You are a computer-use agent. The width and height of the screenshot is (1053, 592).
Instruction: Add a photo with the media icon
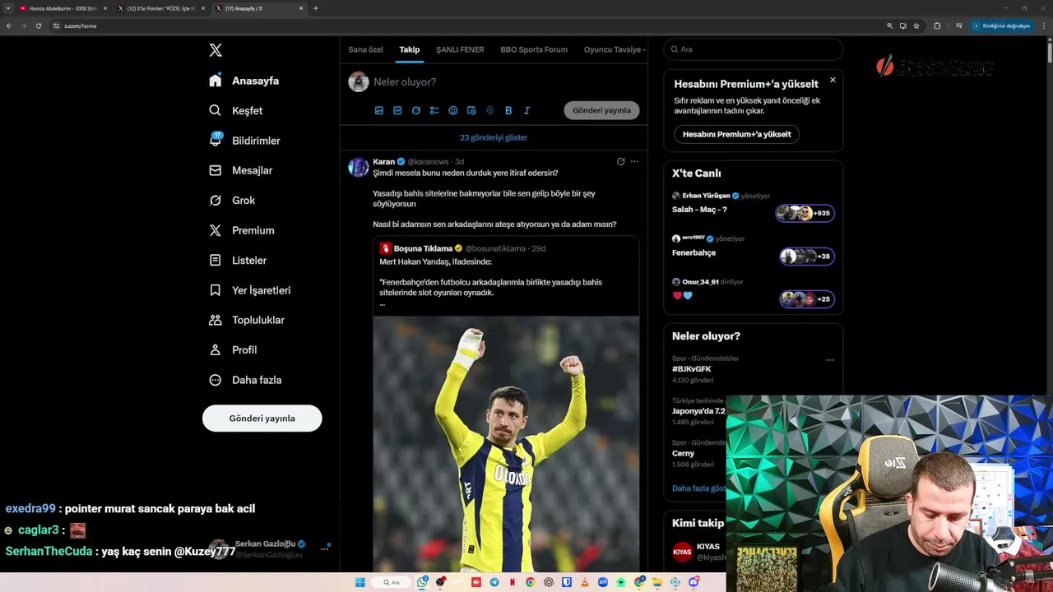tap(379, 110)
